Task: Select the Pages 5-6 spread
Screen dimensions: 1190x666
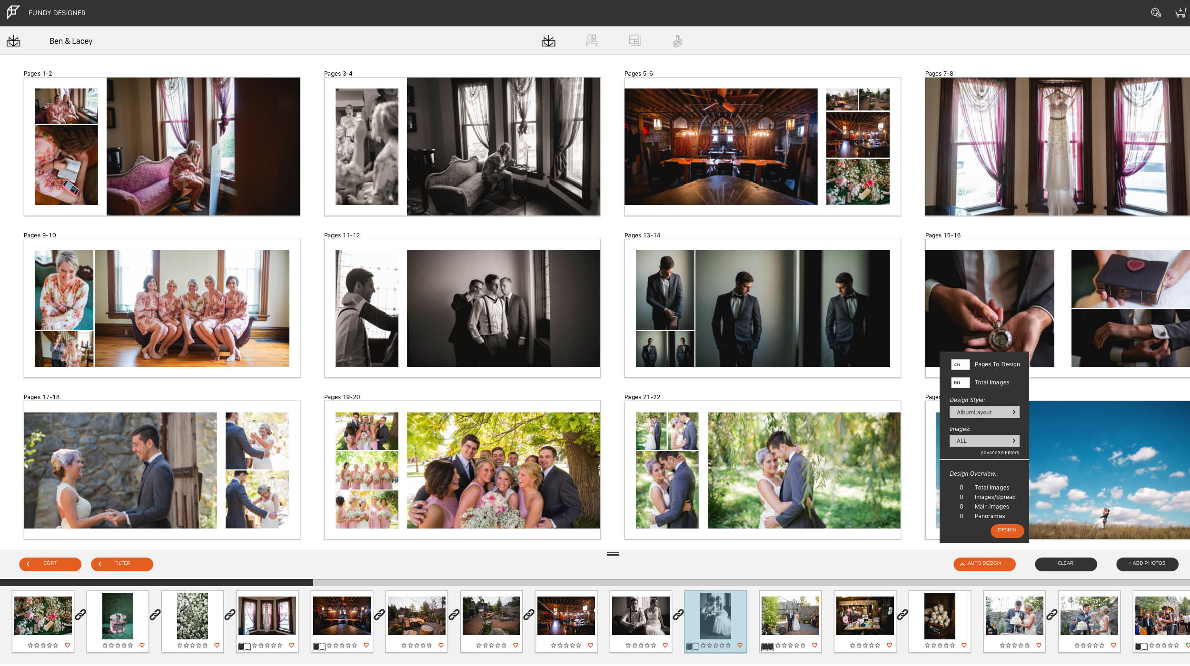Action: pyautogui.click(x=763, y=147)
